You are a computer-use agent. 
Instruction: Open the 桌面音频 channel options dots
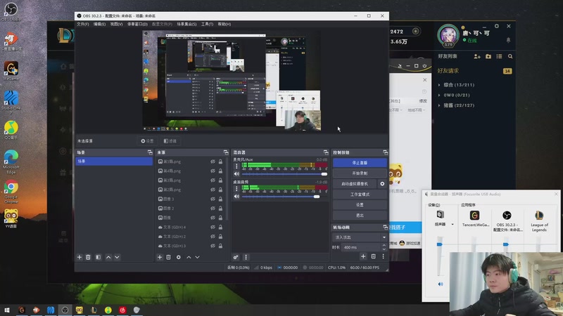pyautogui.click(x=236, y=188)
